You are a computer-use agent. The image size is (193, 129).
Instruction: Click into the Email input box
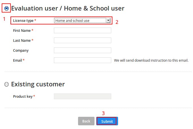(x=83, y=60)
